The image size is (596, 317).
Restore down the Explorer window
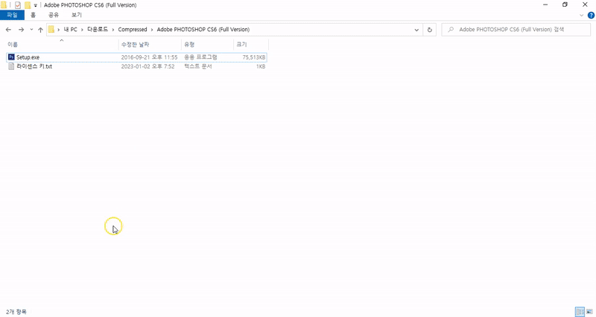point(565,5)
